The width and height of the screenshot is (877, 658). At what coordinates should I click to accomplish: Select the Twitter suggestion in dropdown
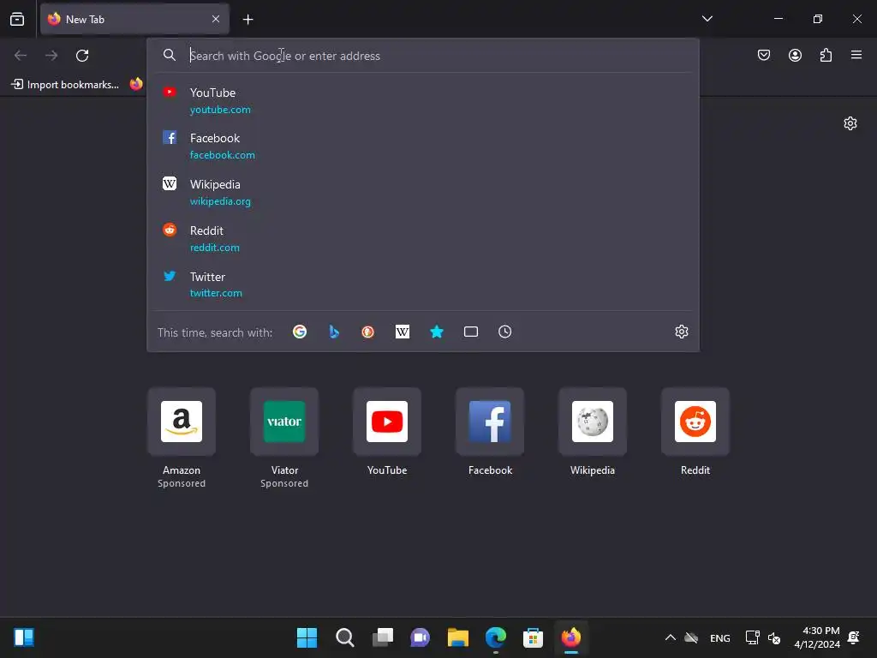(423, 284)
